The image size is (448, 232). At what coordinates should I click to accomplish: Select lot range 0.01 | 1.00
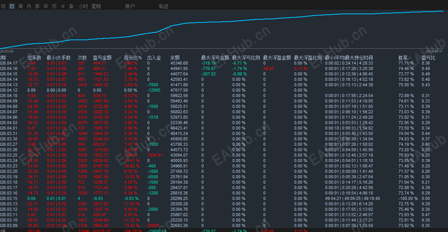(56, 123)
